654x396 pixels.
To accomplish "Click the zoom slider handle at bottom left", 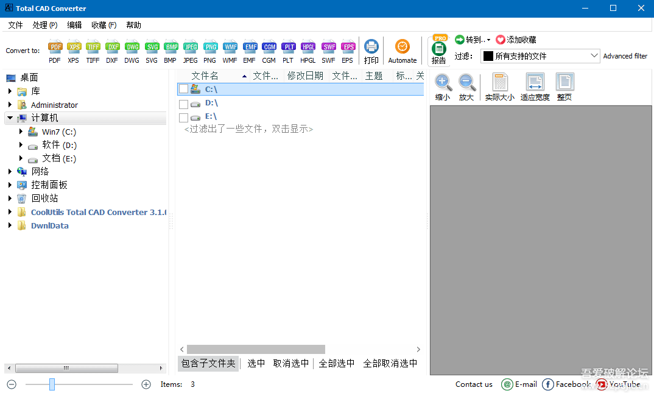I will [52, 384].
